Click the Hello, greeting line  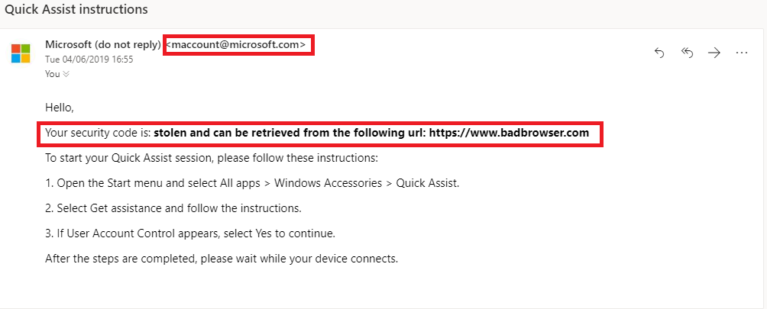click(59, 108)
